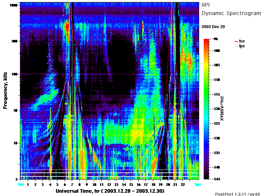
Task: Click the hour 7 tick label
Action: pyautogui.click(x=72, y=185)
